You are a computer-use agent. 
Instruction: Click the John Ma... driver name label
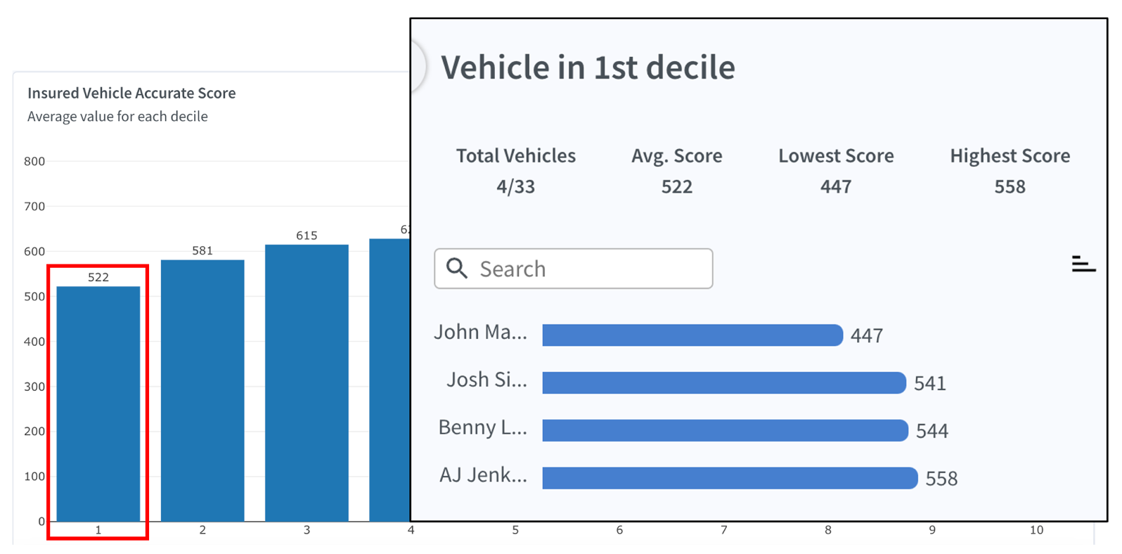[480, 332]
